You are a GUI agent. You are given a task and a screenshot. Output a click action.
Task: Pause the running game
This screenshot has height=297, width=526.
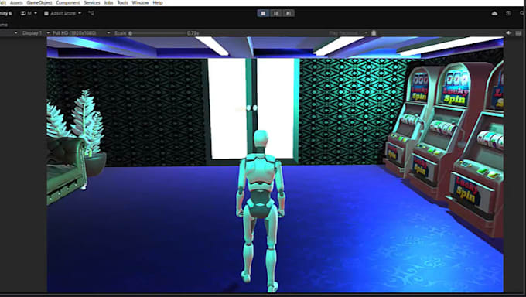point(275,13)
